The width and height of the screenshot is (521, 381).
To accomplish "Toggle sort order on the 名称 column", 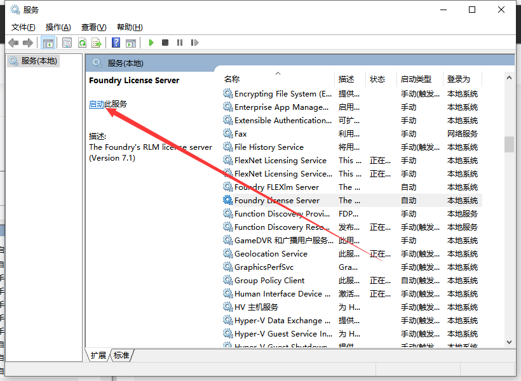I will [231, 79].
